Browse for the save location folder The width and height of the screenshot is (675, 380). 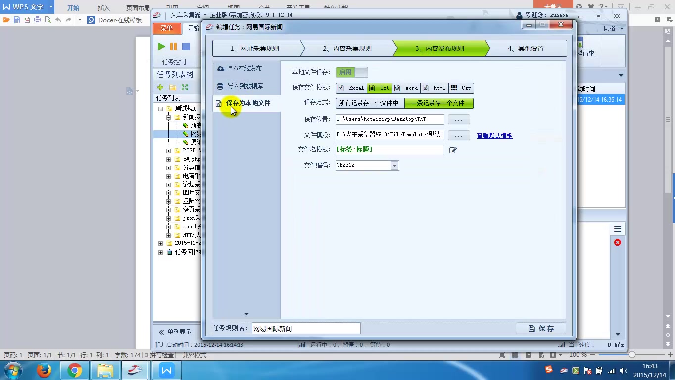click(459, 119)
